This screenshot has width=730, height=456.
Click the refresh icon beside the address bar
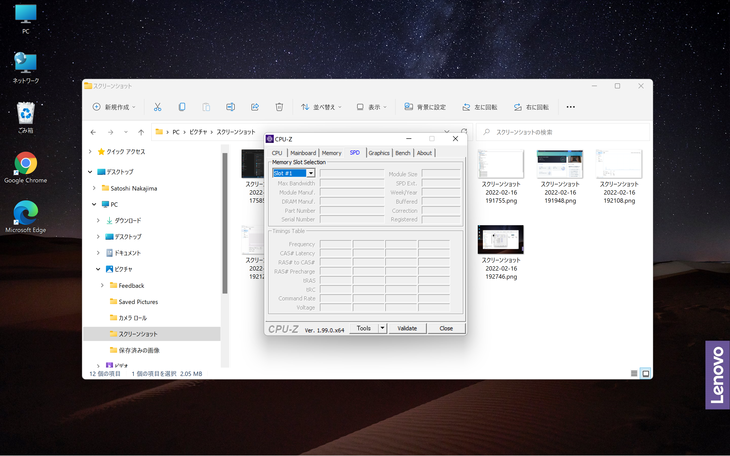[x=464, y=131]
